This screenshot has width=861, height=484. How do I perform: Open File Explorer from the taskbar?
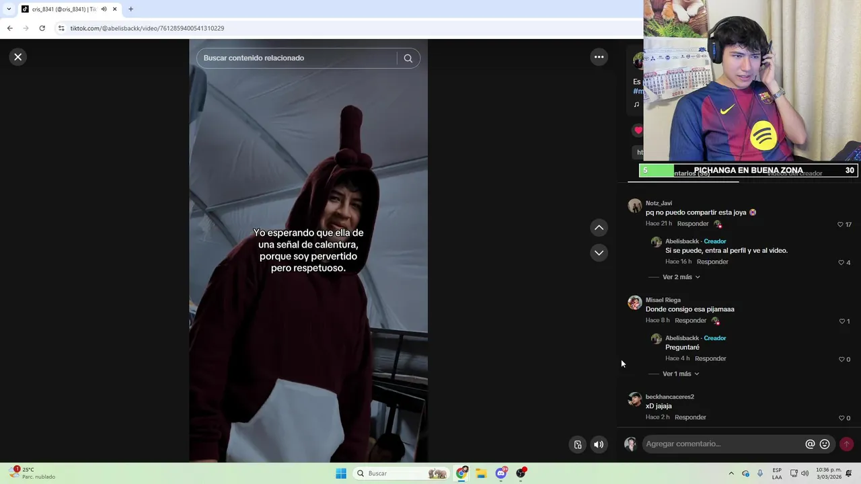[x=481, y=473]
